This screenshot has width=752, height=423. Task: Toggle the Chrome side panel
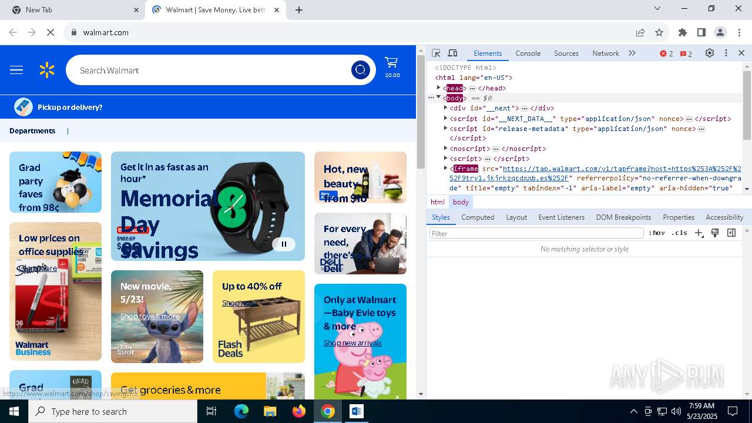coord(701,32)
